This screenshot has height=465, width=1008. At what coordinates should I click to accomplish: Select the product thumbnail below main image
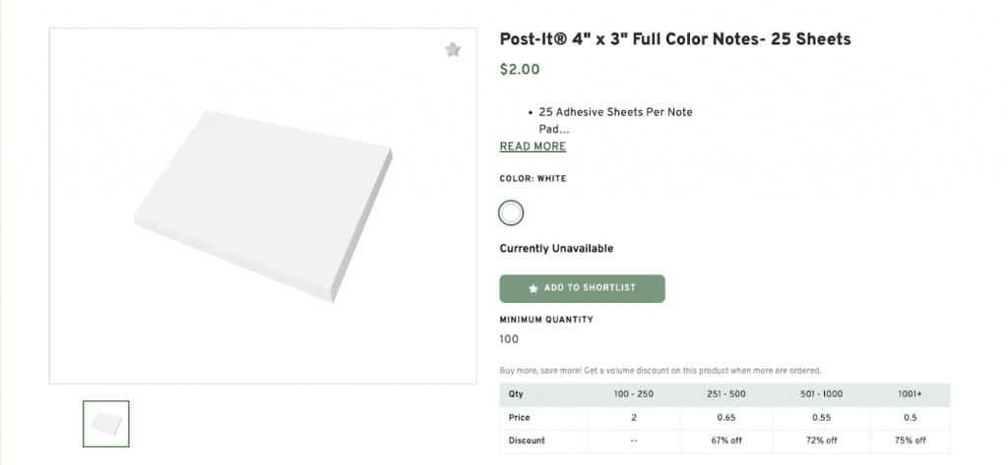point(106,424)
